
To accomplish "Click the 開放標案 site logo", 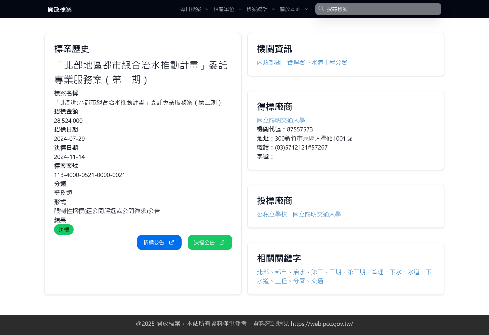I will tap(60, 9).
